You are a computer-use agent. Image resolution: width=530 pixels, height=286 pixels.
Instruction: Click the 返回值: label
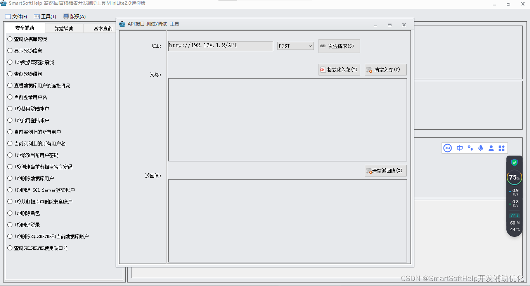[153, 176]
